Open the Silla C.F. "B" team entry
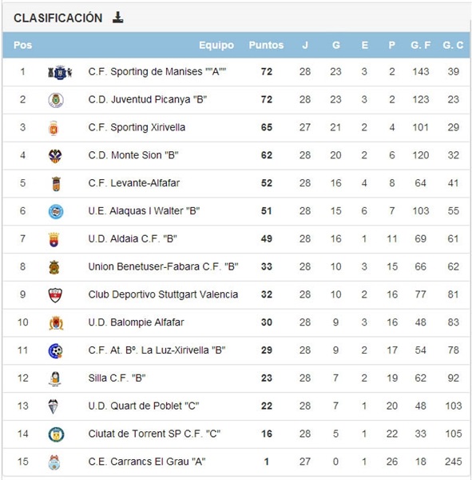The height and width of the screenshot is (480, 472). (117, 378)
